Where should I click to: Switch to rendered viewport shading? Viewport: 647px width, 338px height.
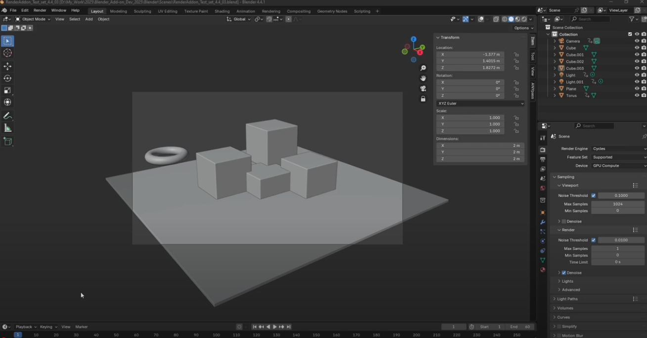pyautogui.click(x=524, y=19)
